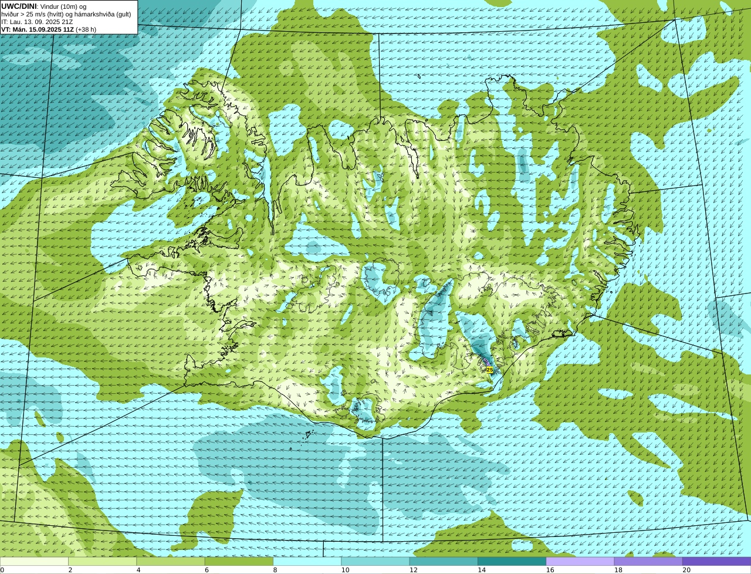The width and height of the screenshot is (751, 574).
Task: Click the 0–2 m/s palest legend swatch
Action: (34, 561)
